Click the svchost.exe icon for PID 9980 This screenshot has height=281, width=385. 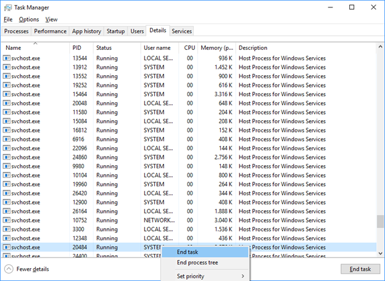(6, 166)
